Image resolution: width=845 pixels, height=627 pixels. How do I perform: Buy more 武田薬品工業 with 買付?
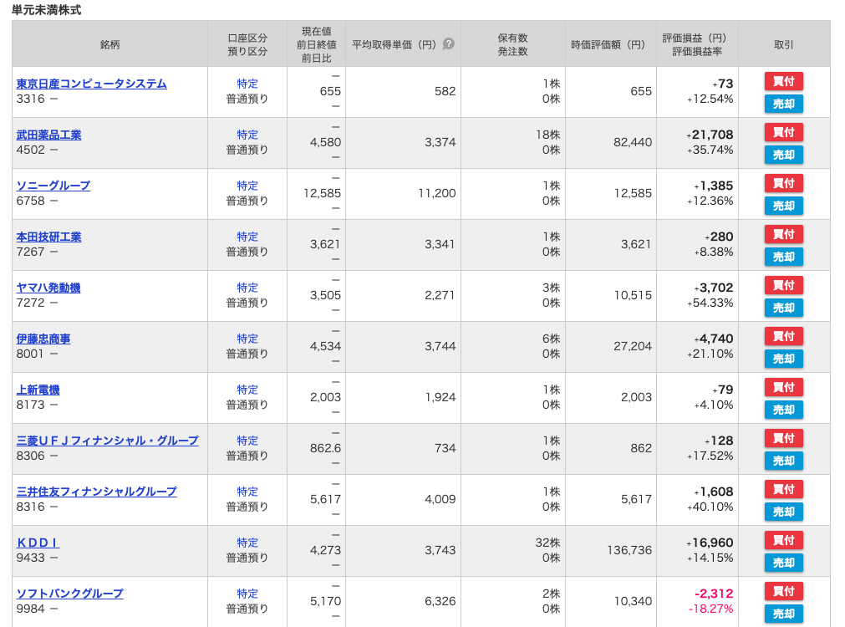point(783,133)
